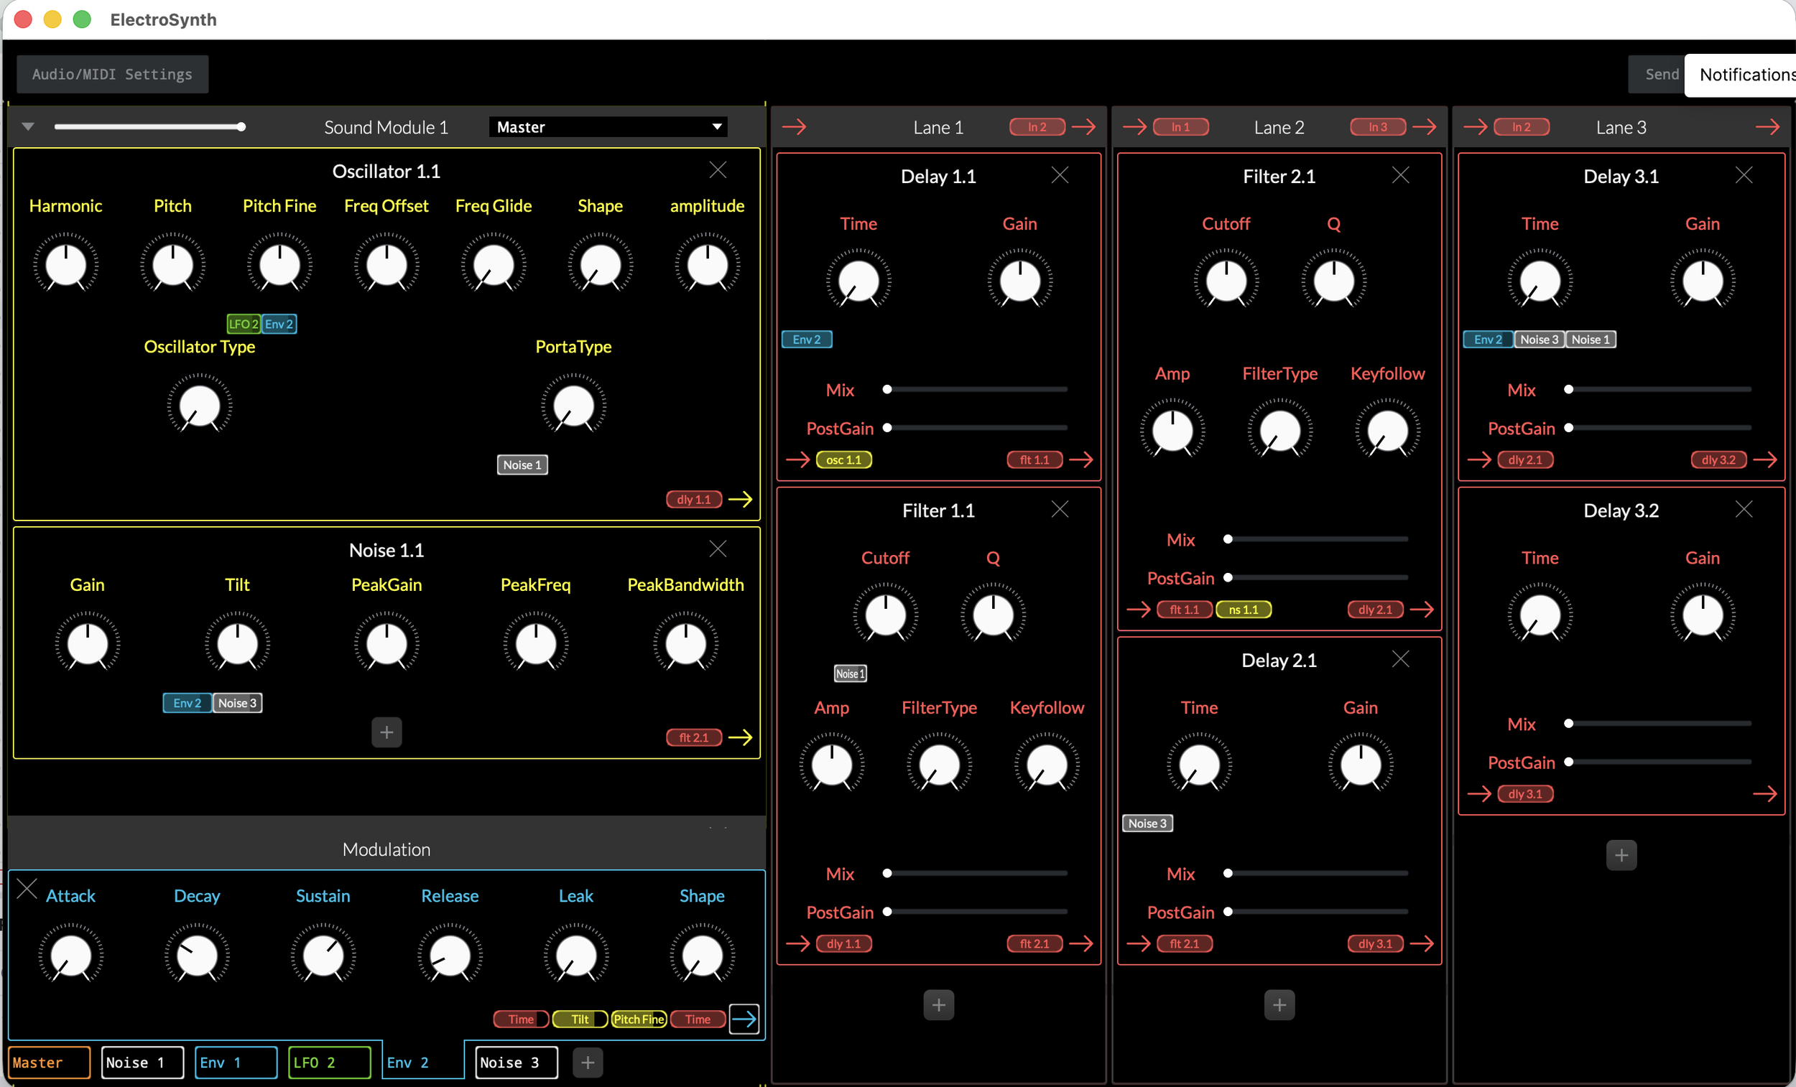Image resolution: width=1796 pixels, height=1087 pixels.
Task: Collapse Sound Module 1 triangle
Action: [x=28, y=127]
